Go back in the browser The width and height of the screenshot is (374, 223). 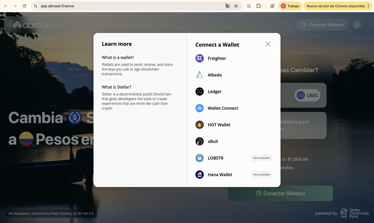[6, 6]
